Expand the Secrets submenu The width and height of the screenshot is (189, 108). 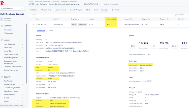(23, 101)
